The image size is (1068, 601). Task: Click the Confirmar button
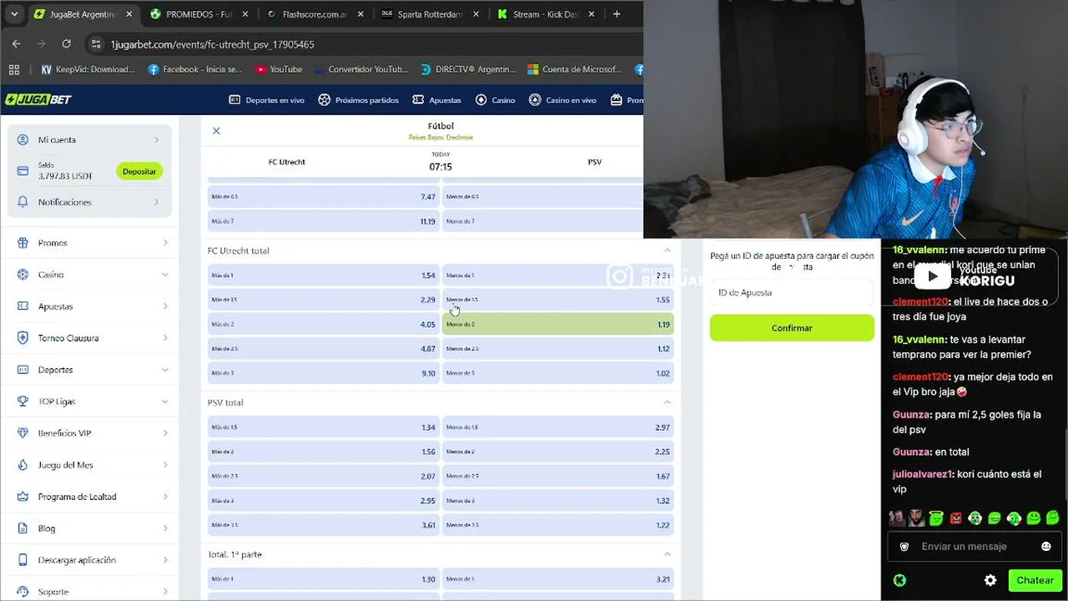[x=792, y=328]
